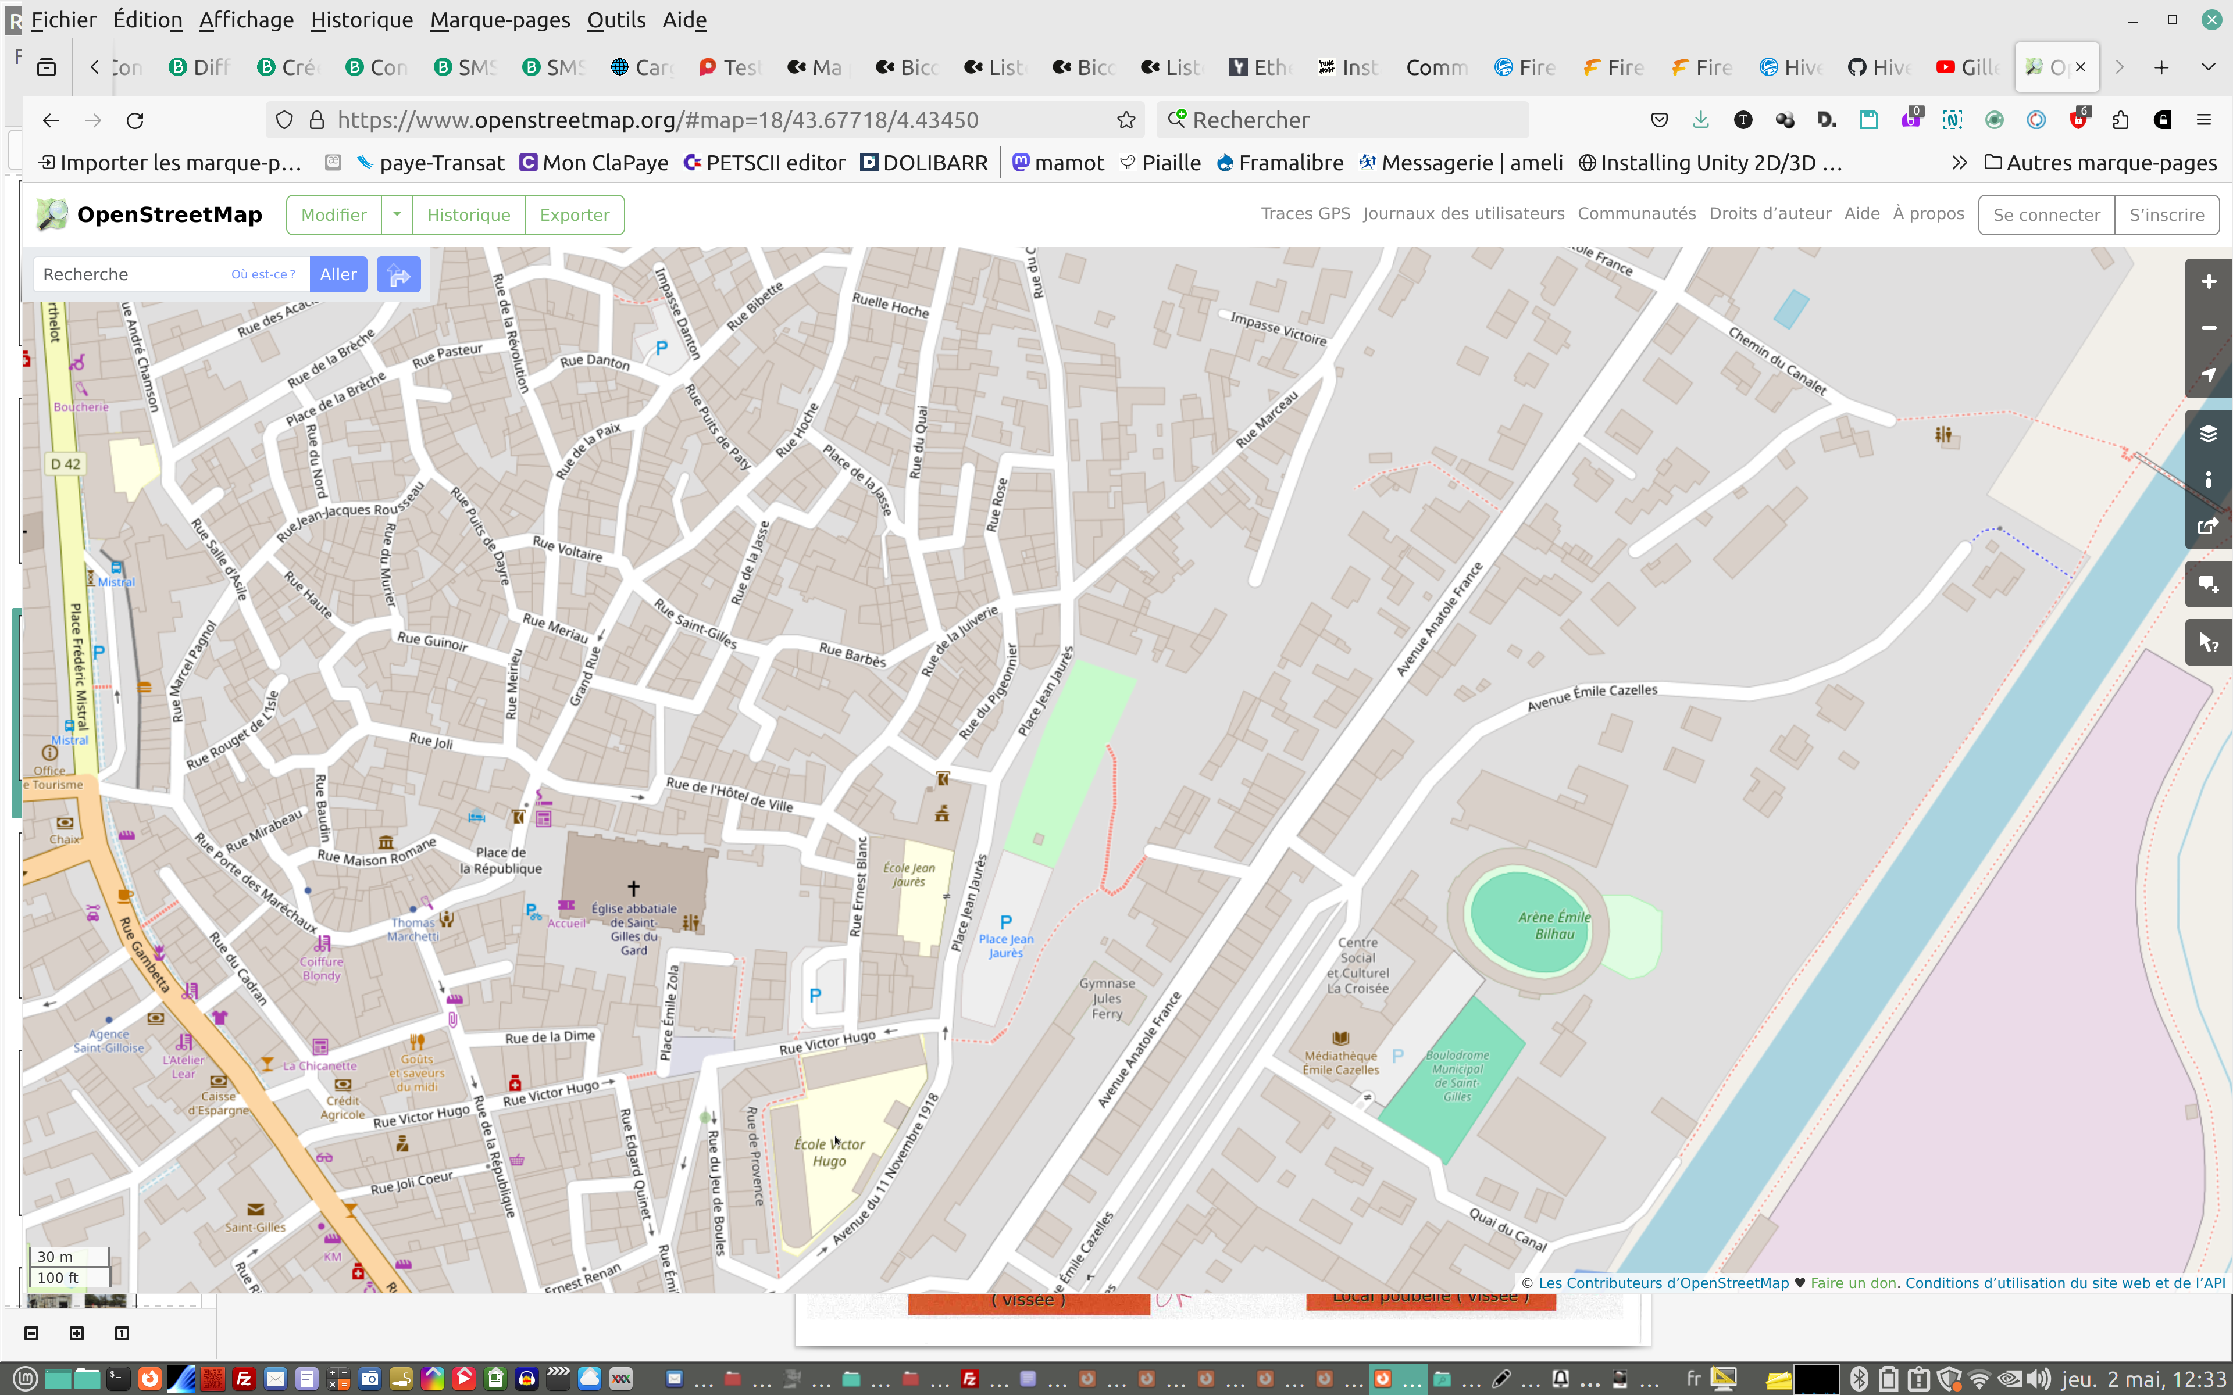
Task: Add a note to the map
Action: (x=2208, y=584)
